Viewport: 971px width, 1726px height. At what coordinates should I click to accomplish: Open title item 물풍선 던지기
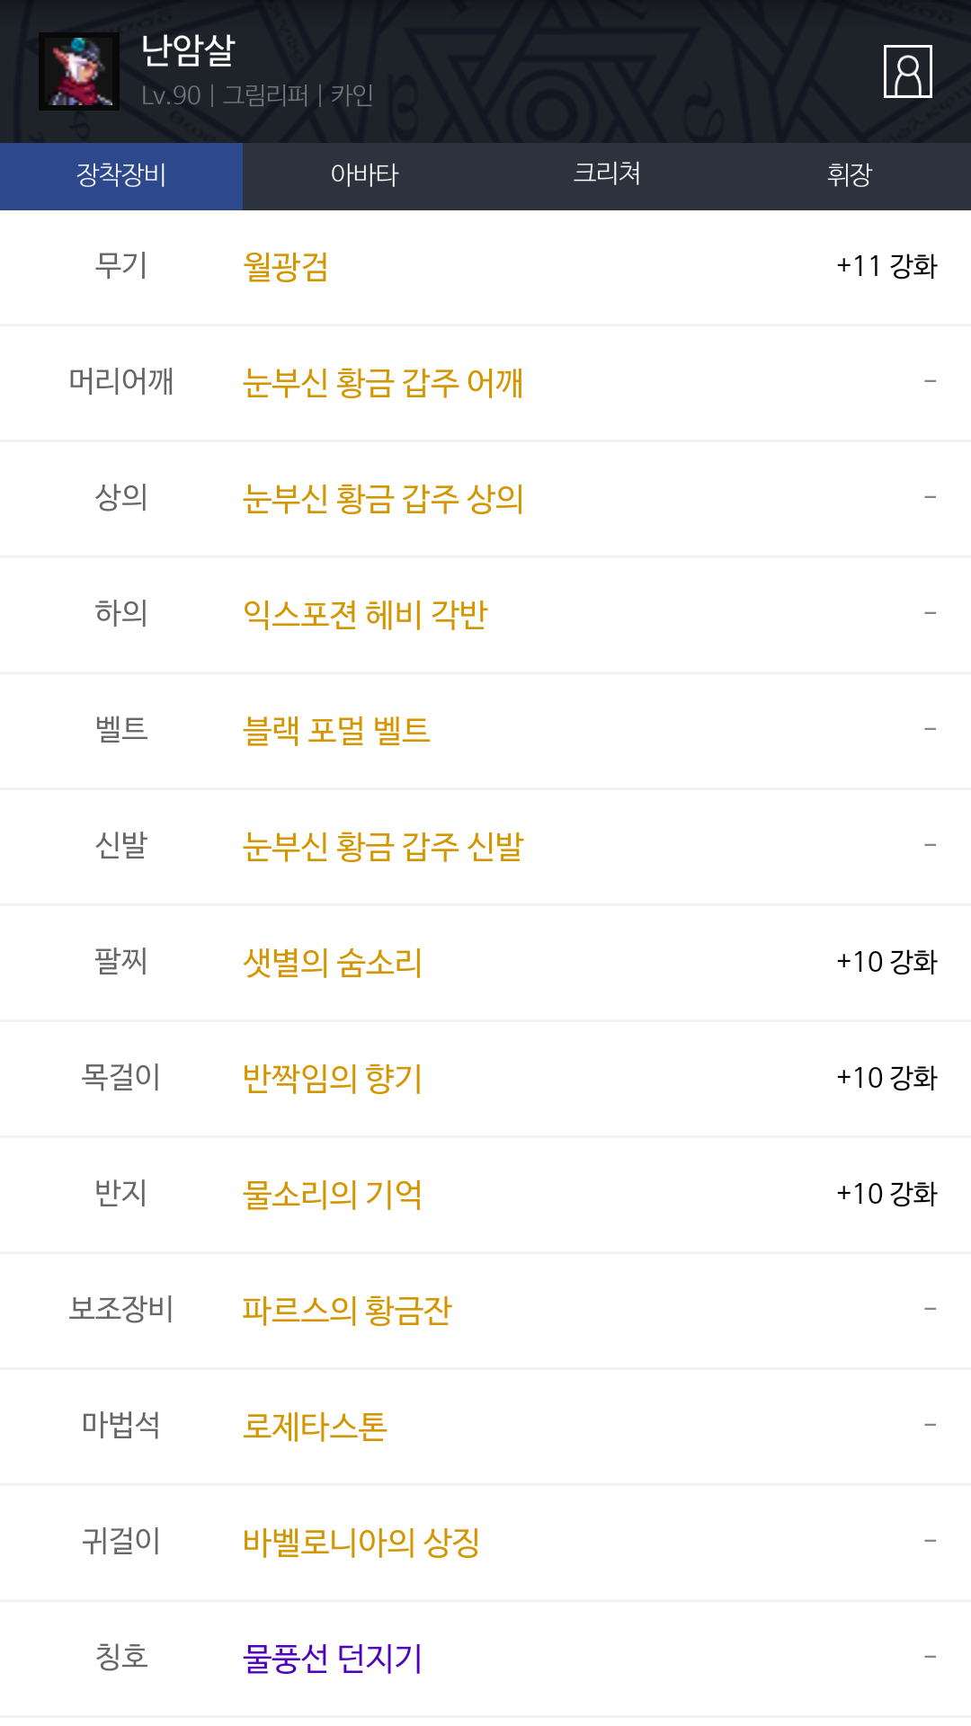[333, 1659]
